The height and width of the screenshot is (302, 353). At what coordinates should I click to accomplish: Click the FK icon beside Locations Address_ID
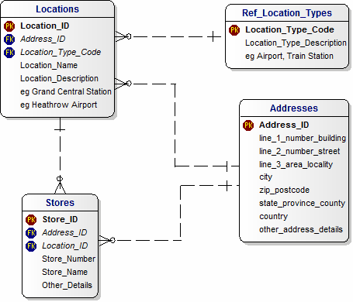click(9, 39)
